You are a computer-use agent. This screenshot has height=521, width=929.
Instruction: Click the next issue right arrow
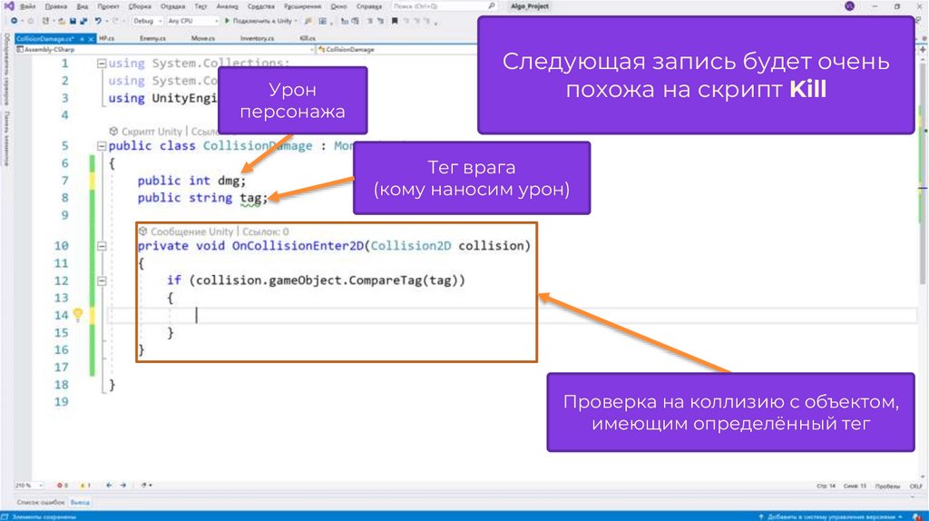point(123,485)
